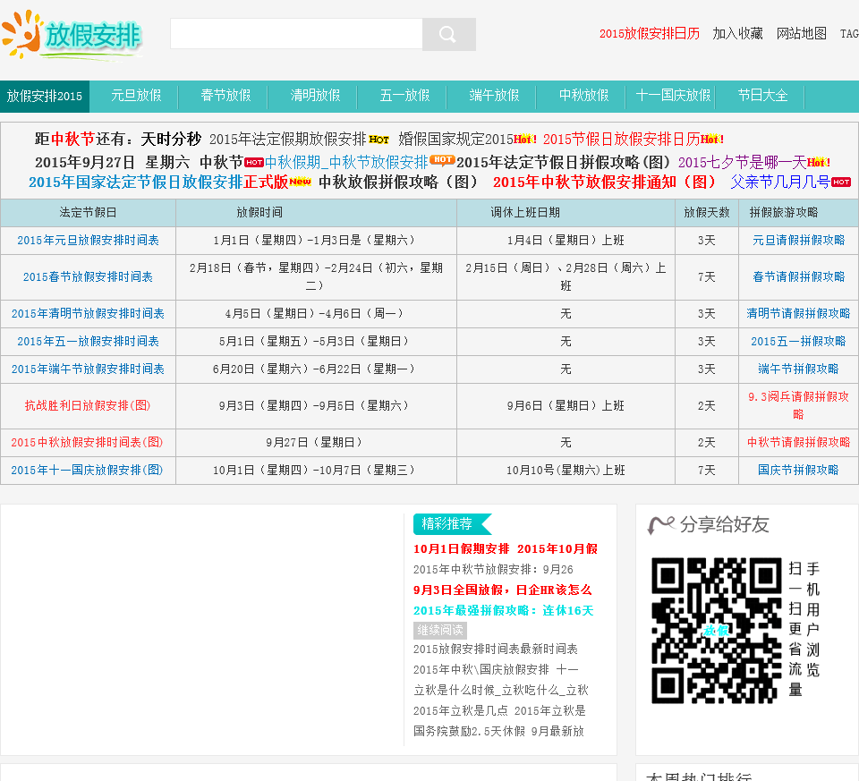Click inside the search input field
Image resolution: width=859 pixels, height=781 pixels.
coord(296,35)
